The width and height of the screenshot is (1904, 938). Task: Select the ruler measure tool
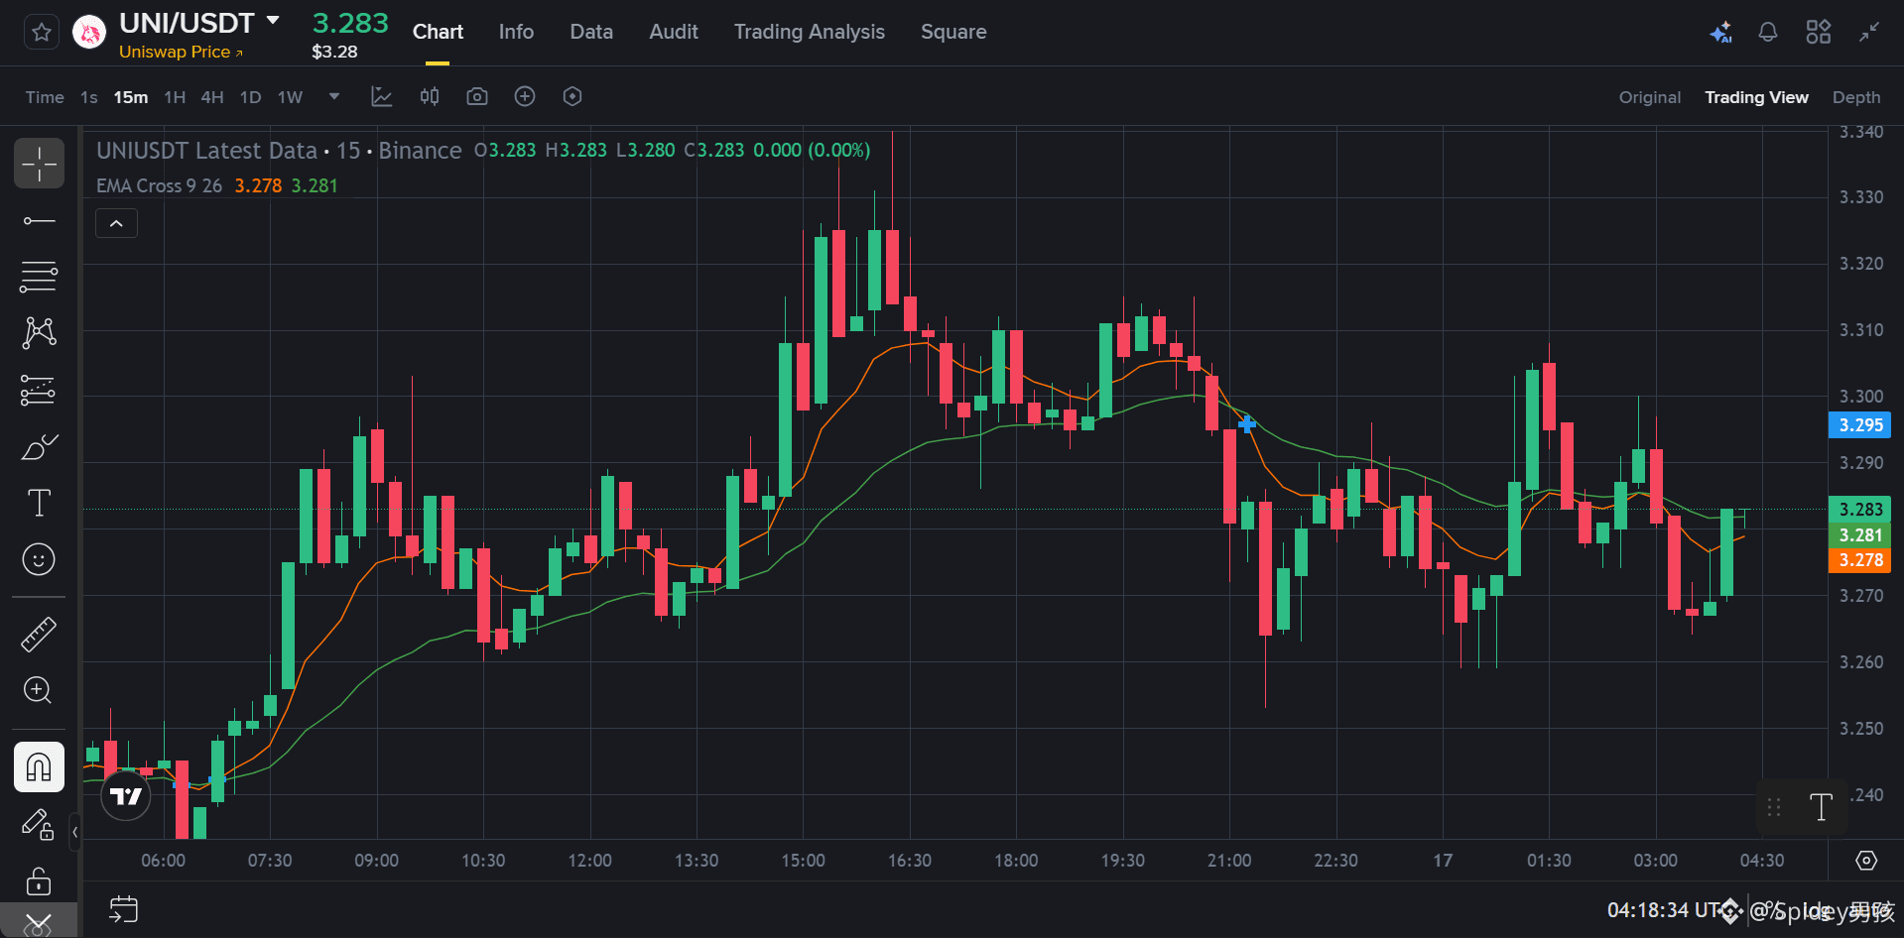point(39,635)
